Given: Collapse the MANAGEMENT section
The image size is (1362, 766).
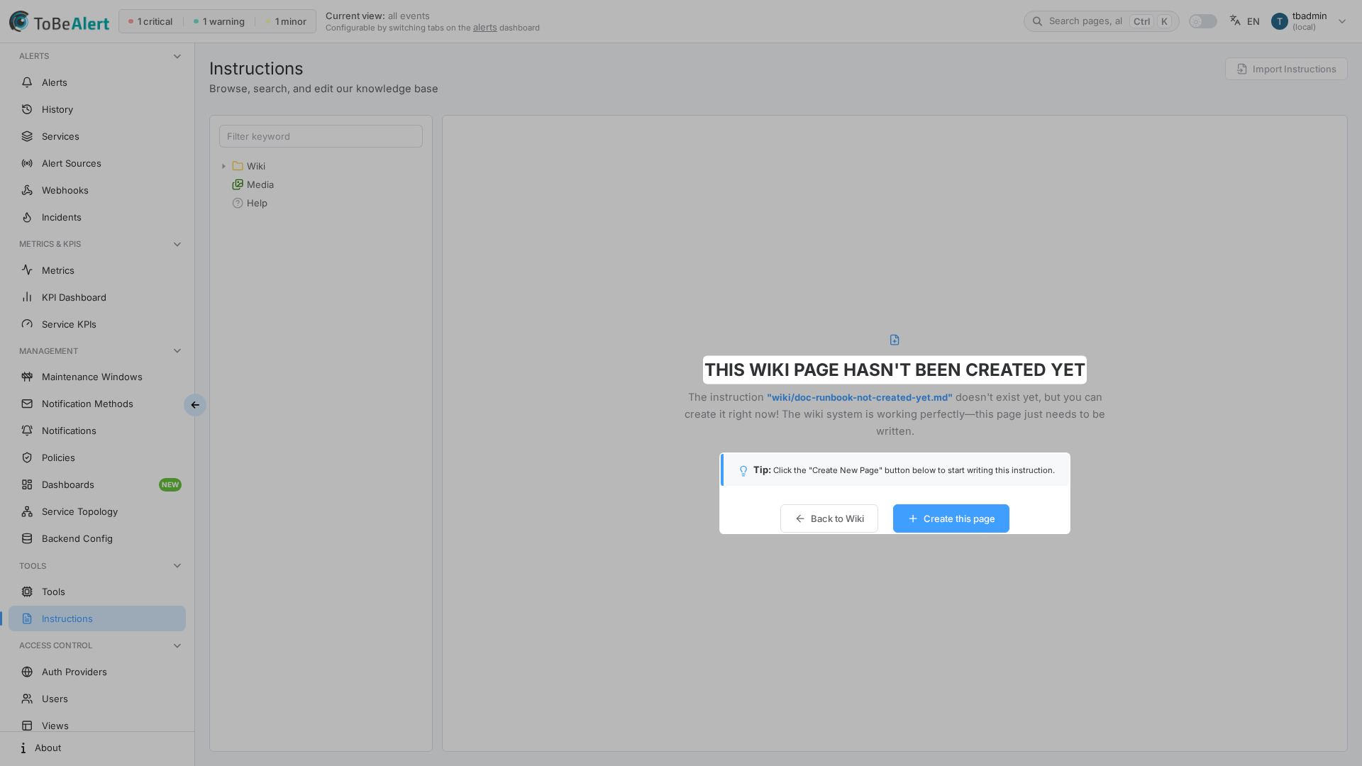Looking at the screenshot, I should pos(177,351).
